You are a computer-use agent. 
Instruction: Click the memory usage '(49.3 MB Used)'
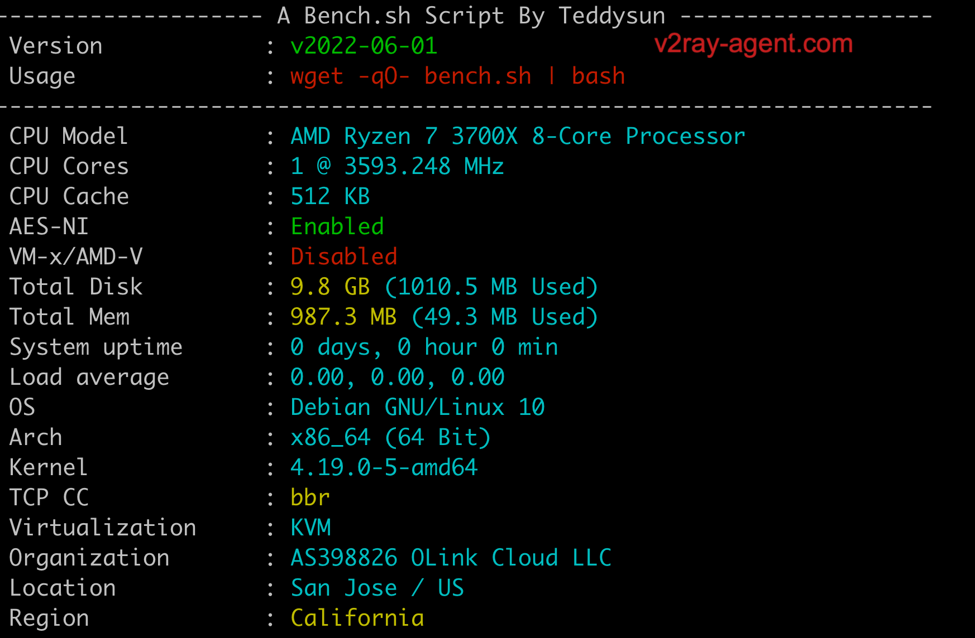pyautogui.click(x=505, y=317)
